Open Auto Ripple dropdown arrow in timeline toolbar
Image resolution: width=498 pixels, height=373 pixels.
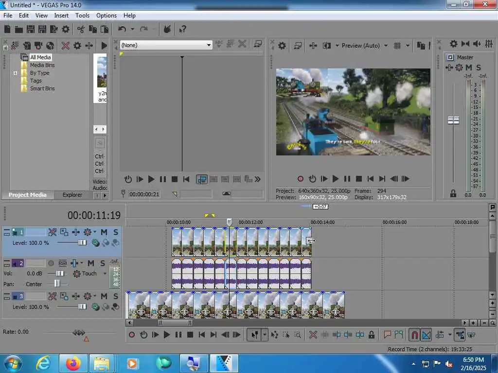[x=449, y=335]
